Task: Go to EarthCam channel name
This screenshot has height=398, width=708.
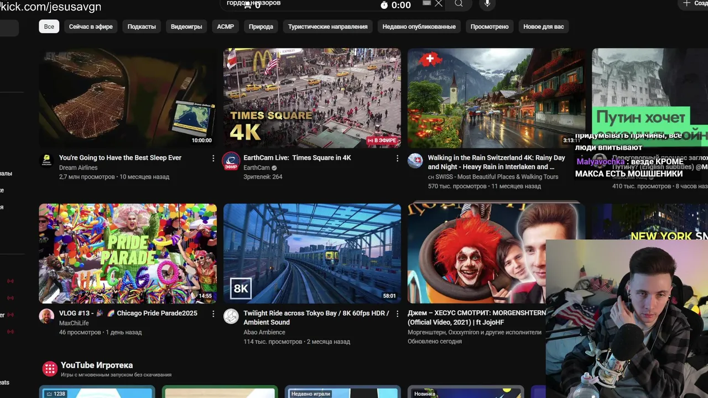Action: click(x=257, y=167)
